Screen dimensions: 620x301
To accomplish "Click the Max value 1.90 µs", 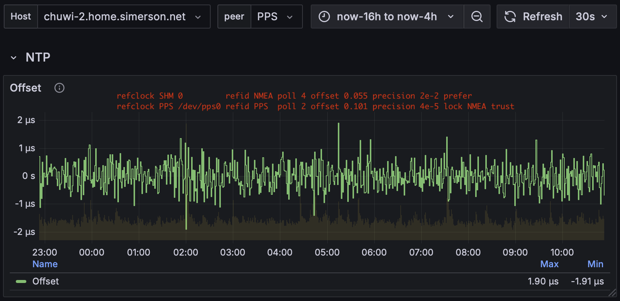I will point(543,281).
